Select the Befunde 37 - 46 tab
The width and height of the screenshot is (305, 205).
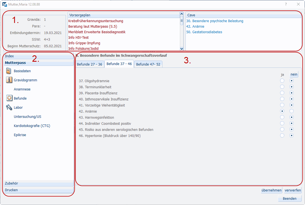tap(119, 64)
